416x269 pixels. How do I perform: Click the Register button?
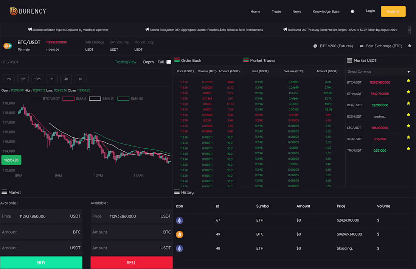(393, 11)
